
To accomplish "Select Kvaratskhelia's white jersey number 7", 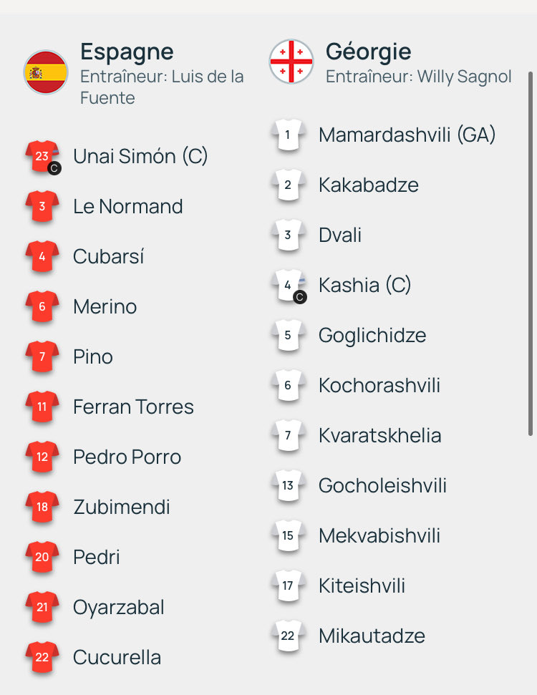I will point(288,435).
